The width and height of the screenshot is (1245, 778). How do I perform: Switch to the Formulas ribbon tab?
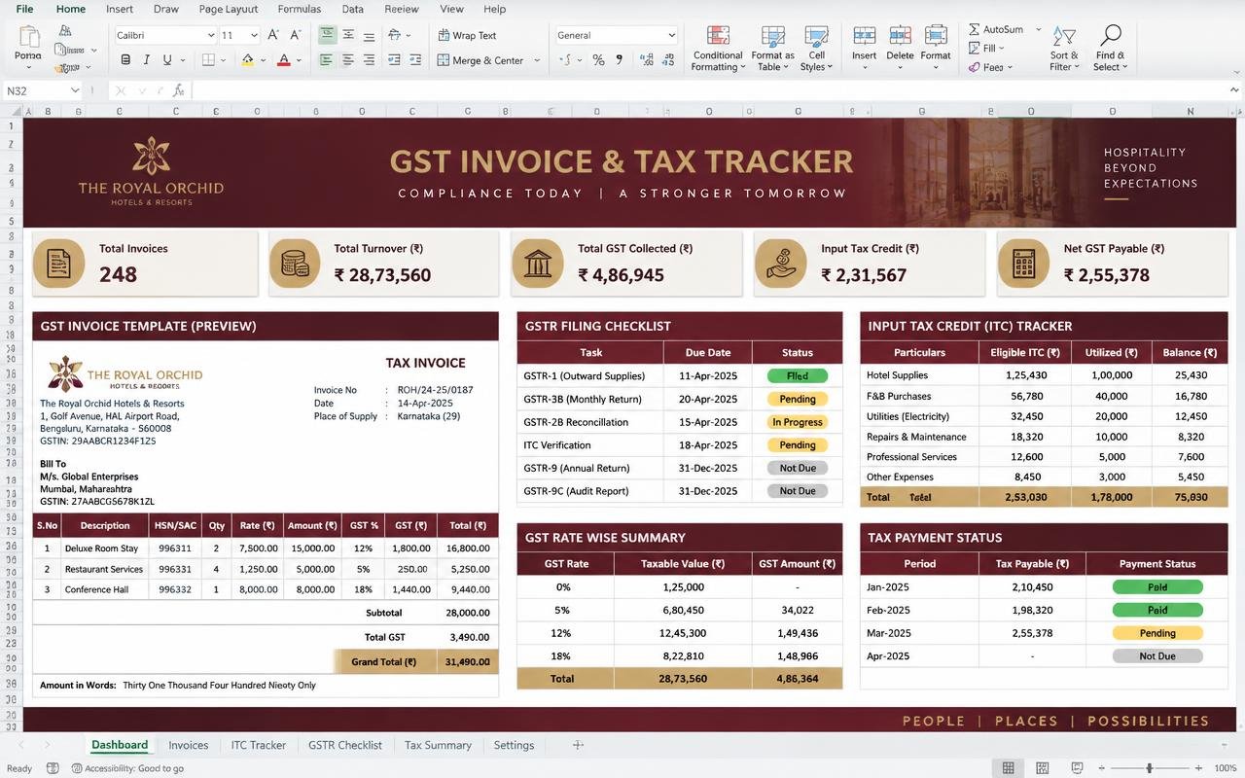pyautogui.click(x=300, y=9)
